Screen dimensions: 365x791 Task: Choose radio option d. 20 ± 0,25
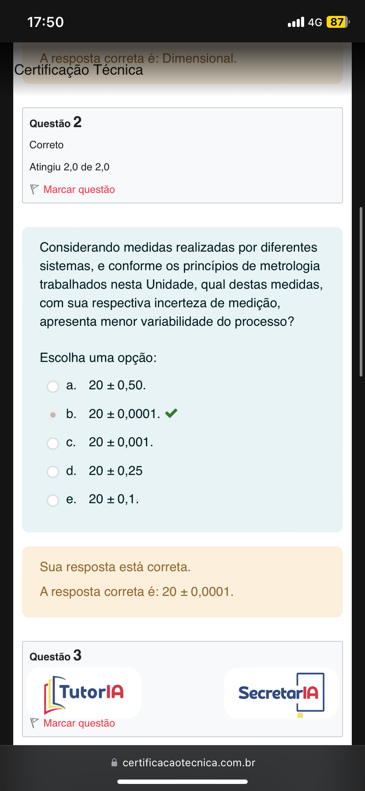(53, 472)
